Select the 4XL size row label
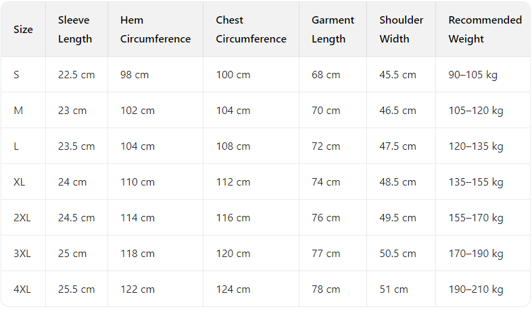 coord(22,289)
